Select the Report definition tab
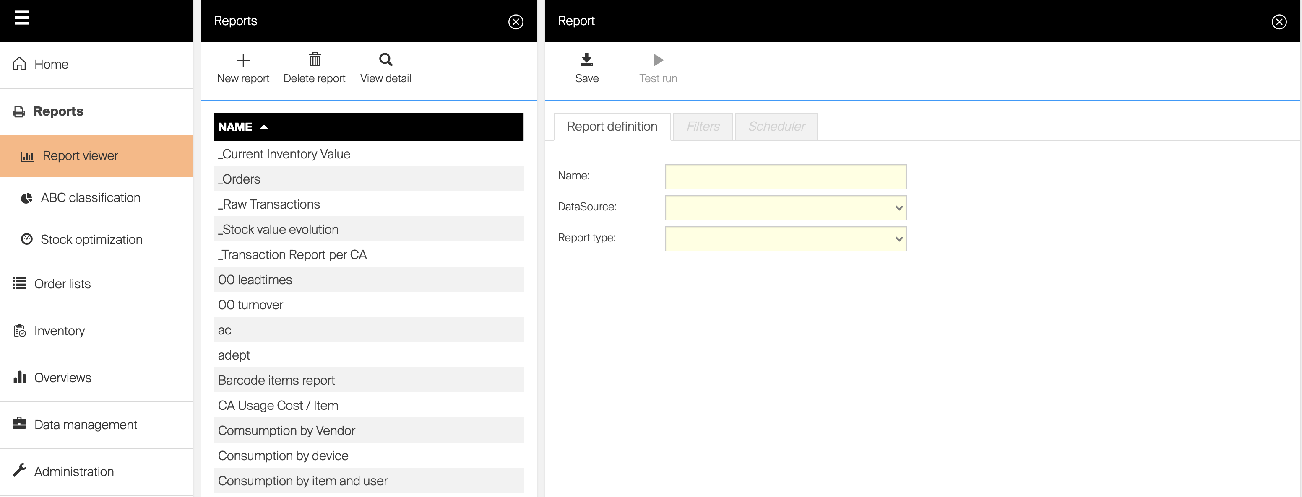Screen dimensions: 1302x497 click(612, 126)
